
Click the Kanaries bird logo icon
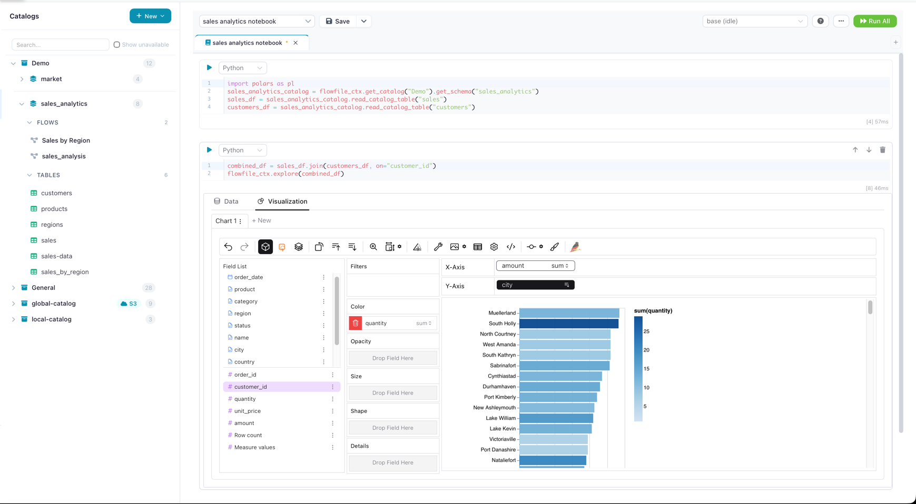[x=575, y=247]
